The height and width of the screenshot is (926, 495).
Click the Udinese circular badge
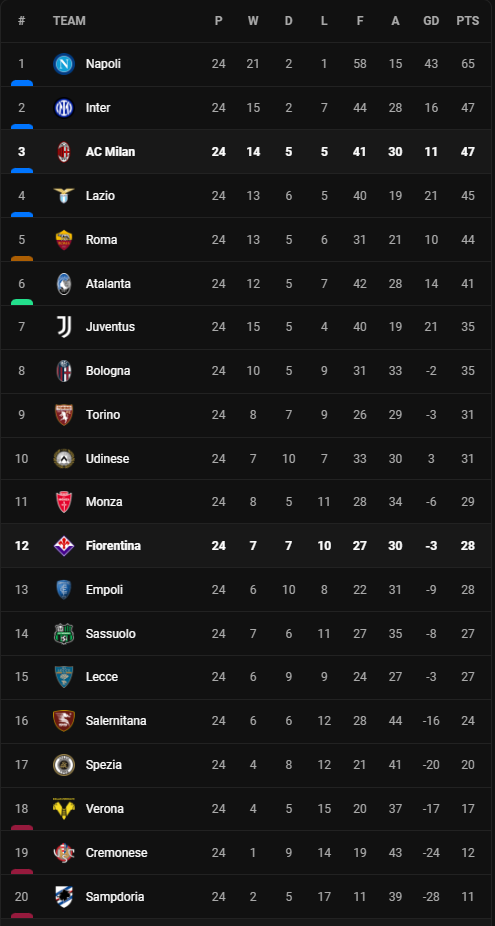tap(64, 459)
